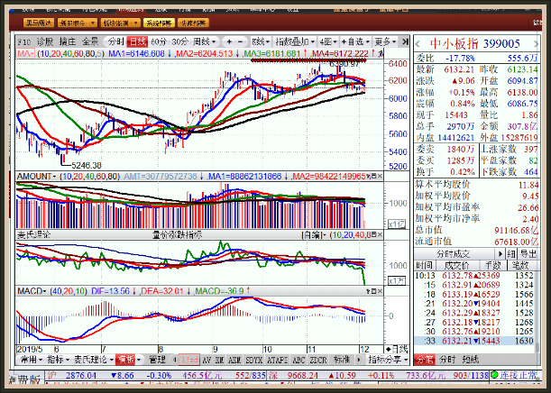Zoom out the K-line chart with minus button
Image resolution: width=551 pixels, height=393 pixels.
[x=241, y=41]
